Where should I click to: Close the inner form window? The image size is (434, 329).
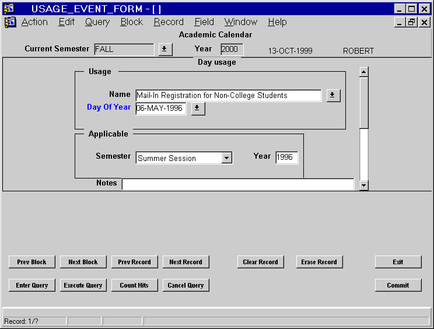point(424,22)
